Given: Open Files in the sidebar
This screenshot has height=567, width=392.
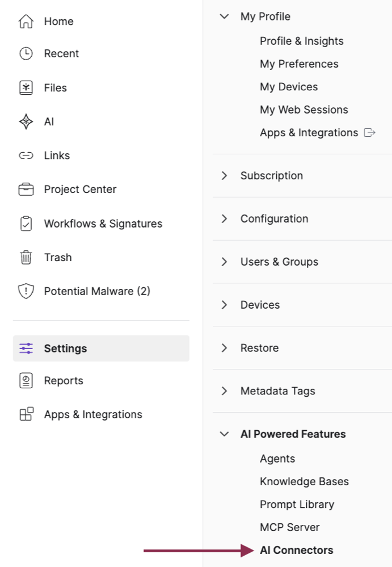Looking at the screenshot, I should 55,88.
